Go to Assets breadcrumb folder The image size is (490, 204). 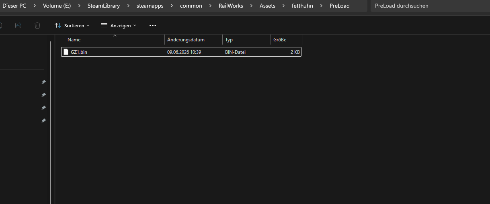(x=267, y=6)
